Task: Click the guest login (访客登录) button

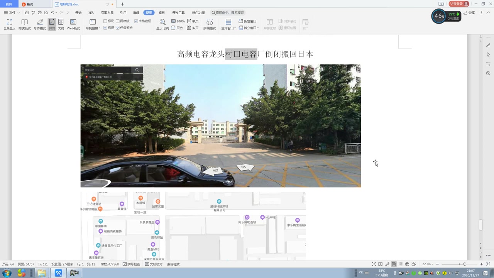Action: click(x=459, y=4)
